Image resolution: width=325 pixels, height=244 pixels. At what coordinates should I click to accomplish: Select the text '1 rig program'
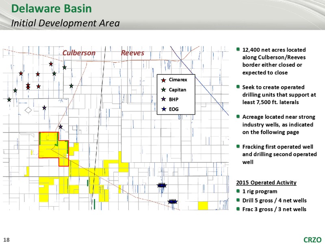point(260,192)
